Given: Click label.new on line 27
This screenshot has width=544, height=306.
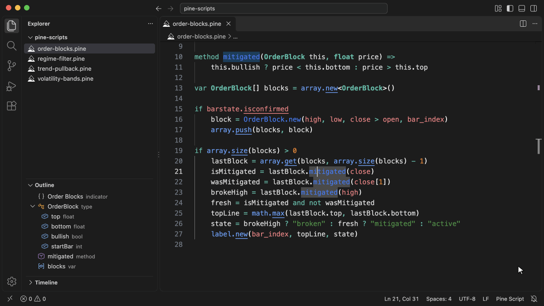Looking at the screenshot, I should point(229,234).
